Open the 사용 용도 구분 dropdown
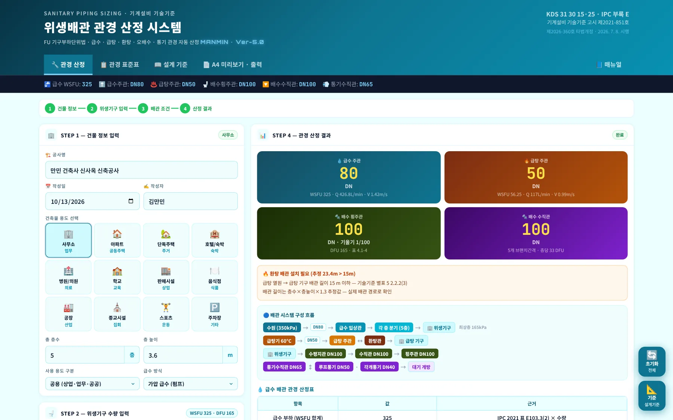Image resolution: width=673 pixels, height=420 pixels. (x=92, y=384)
